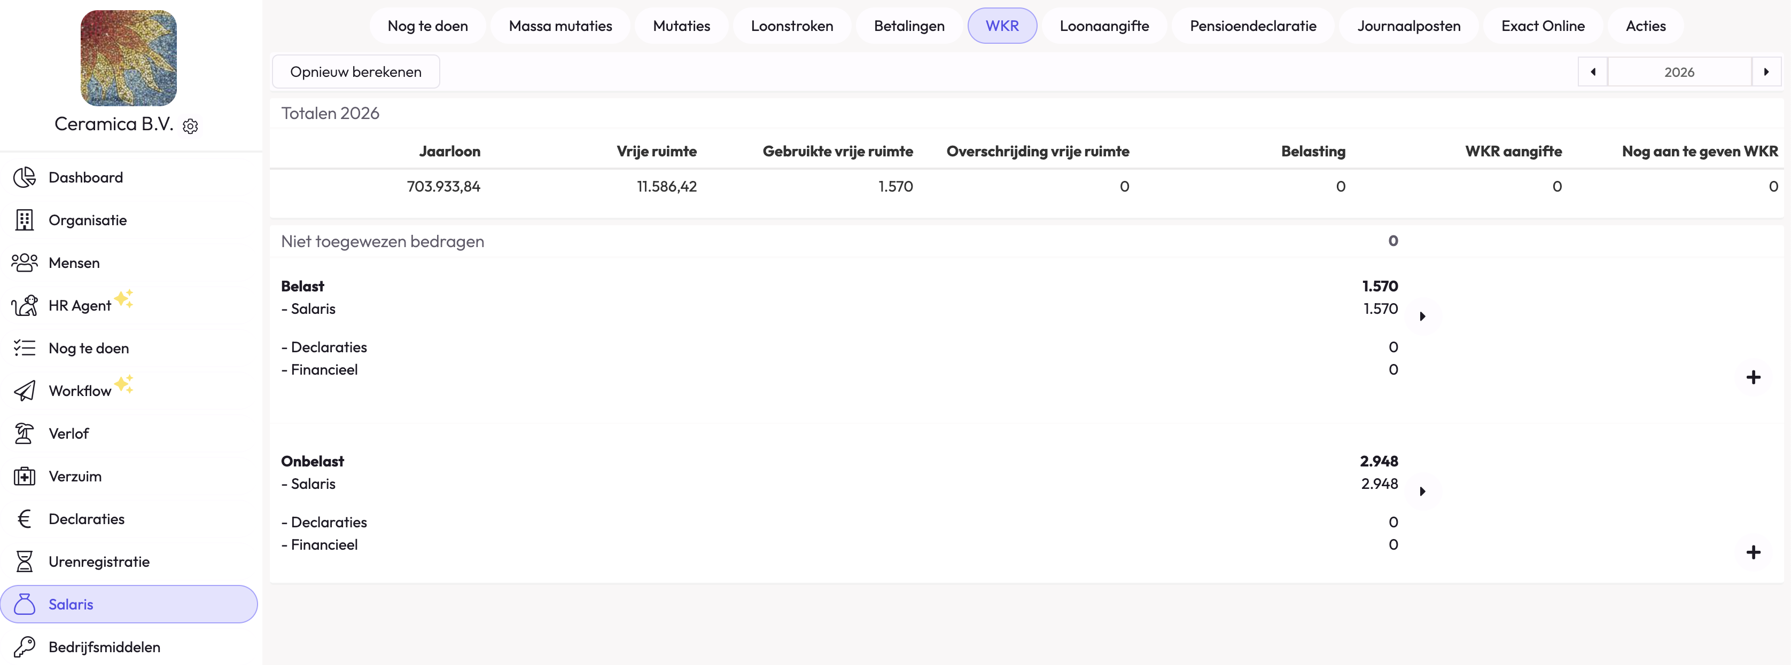Go to next year arrow
This screenshot has width=1791, height=665.
coord(1766,72)
